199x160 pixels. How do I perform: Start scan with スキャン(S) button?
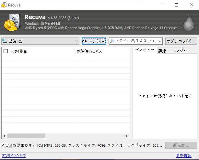tap(92, 41)
